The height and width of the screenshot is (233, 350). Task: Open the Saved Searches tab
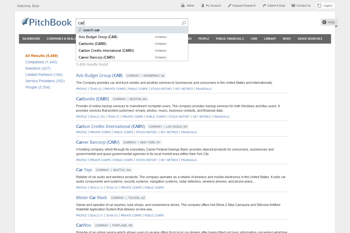[310, 39]
